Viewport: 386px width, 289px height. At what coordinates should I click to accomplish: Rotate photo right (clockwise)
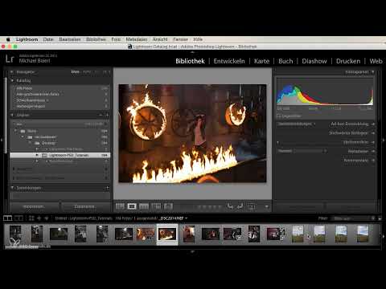pos(240,206)
